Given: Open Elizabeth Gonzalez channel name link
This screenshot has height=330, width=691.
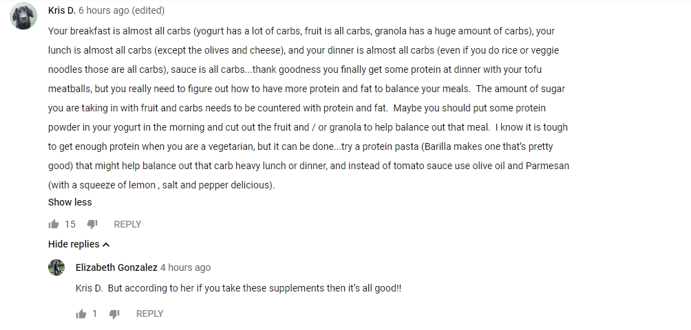Looking at the screenshot, I should (116, 267).
